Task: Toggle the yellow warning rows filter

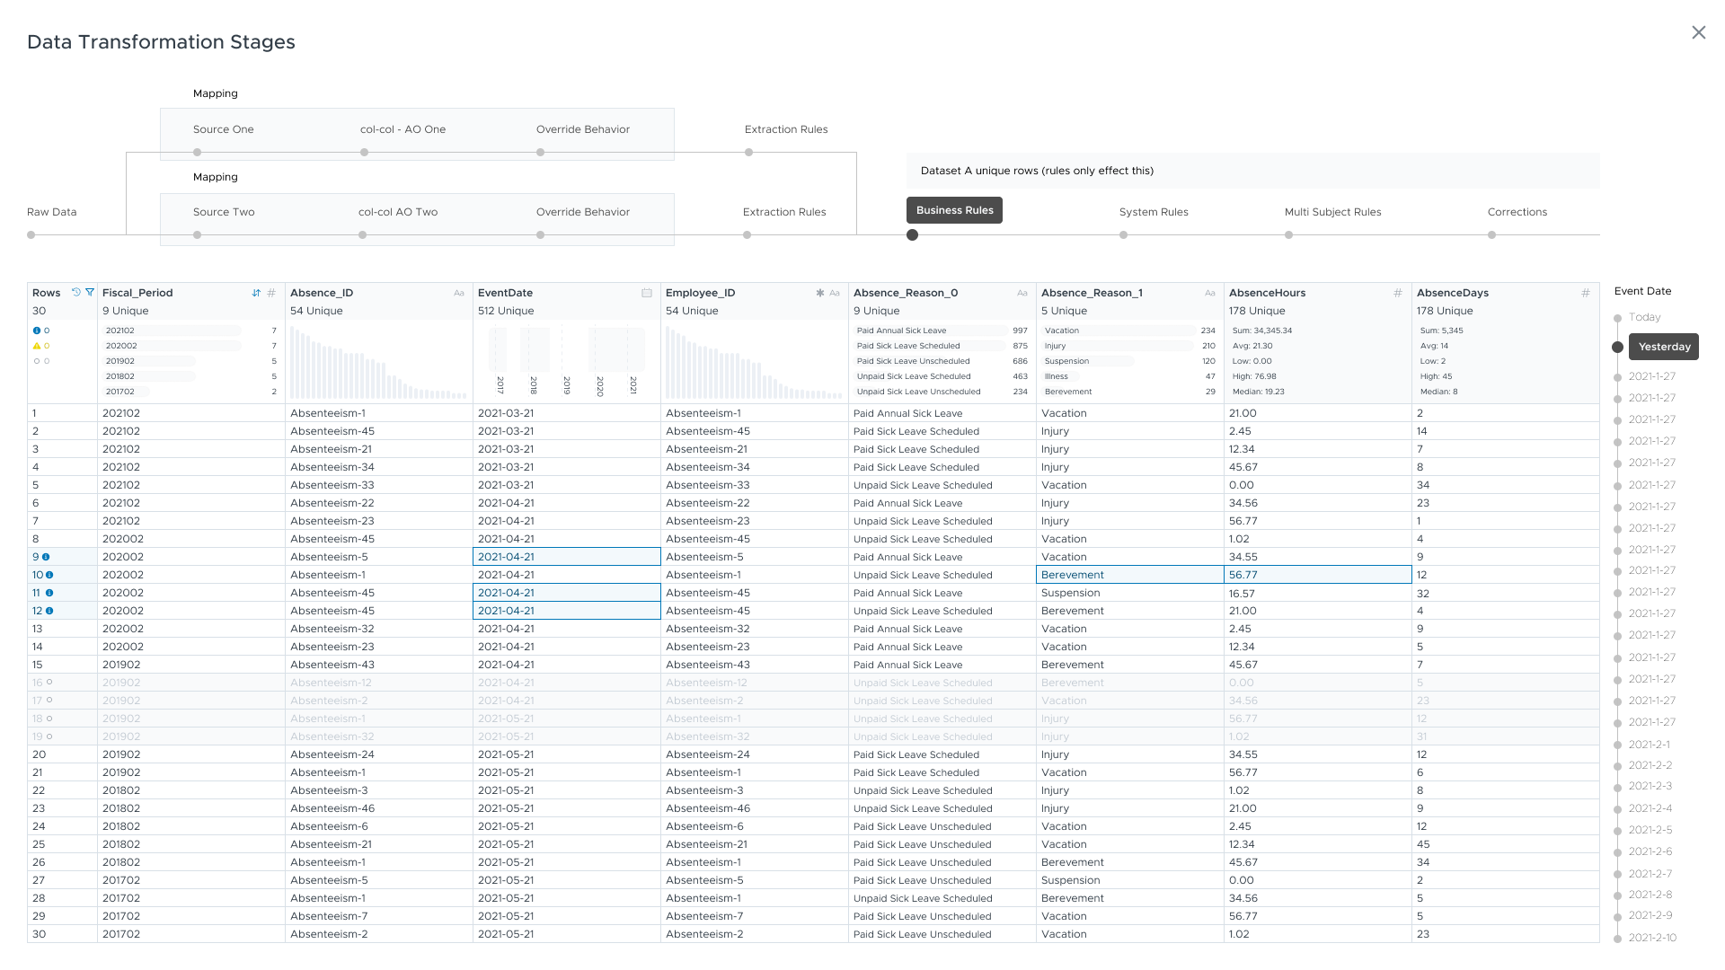Action: coord(37,346)
